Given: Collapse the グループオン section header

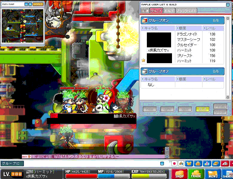Looking at the screenshot, I should click(183, 21).
